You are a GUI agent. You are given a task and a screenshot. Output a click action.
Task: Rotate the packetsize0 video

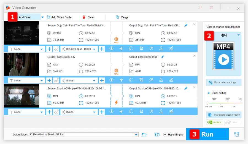point(131,80)
